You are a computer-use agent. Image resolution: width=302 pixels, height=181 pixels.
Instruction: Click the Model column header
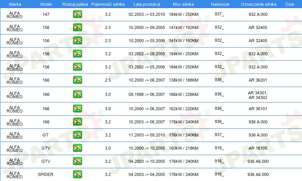pyautogui.click(x=46, y=4)
